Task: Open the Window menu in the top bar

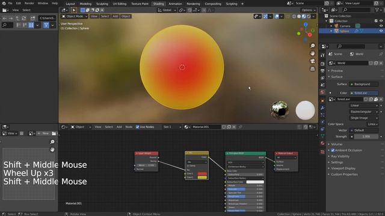Action: click(x=43, y=4)
